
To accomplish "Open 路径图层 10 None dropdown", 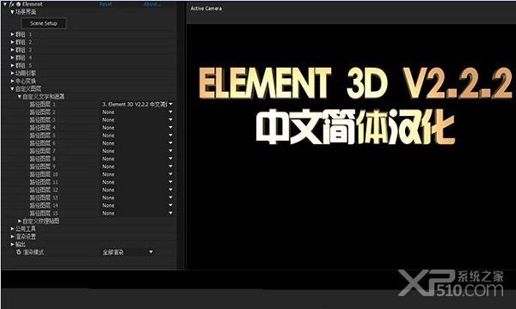I will pyautogui.click(x=138, y=174).
